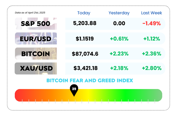Click the Bitcoin price $87,074.6

pos(85,54)
